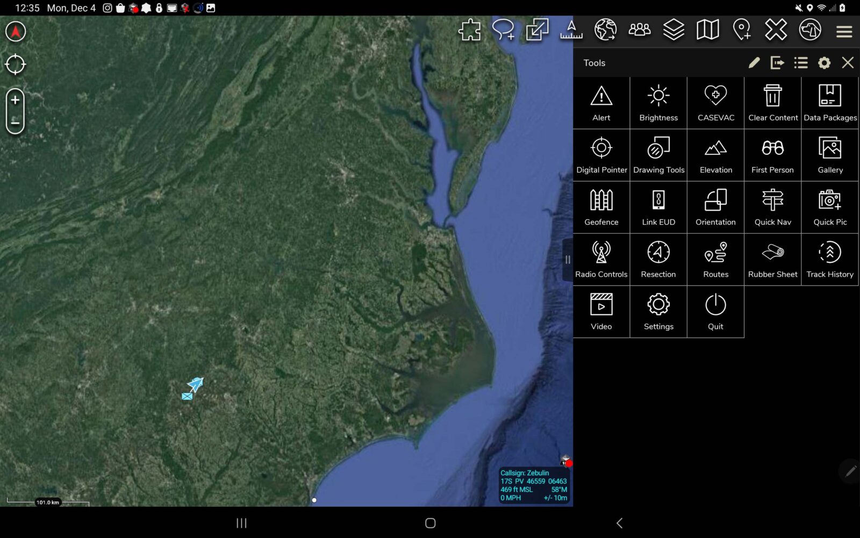Viewport: 860px width, 538px height.
Task: Expand the map layers stack menu
Action: 673,30
